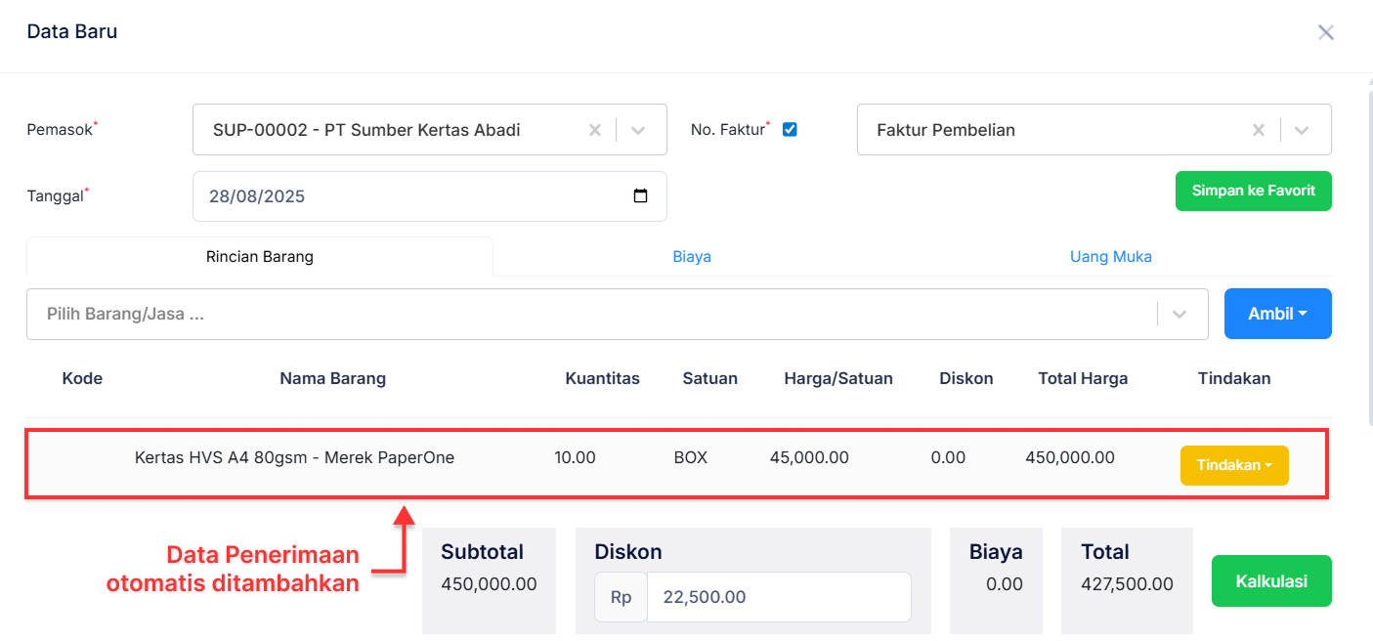Open the Pilih Barang/Jasa item list chevron
The image size is (1373, 641).
point(1178,314)
